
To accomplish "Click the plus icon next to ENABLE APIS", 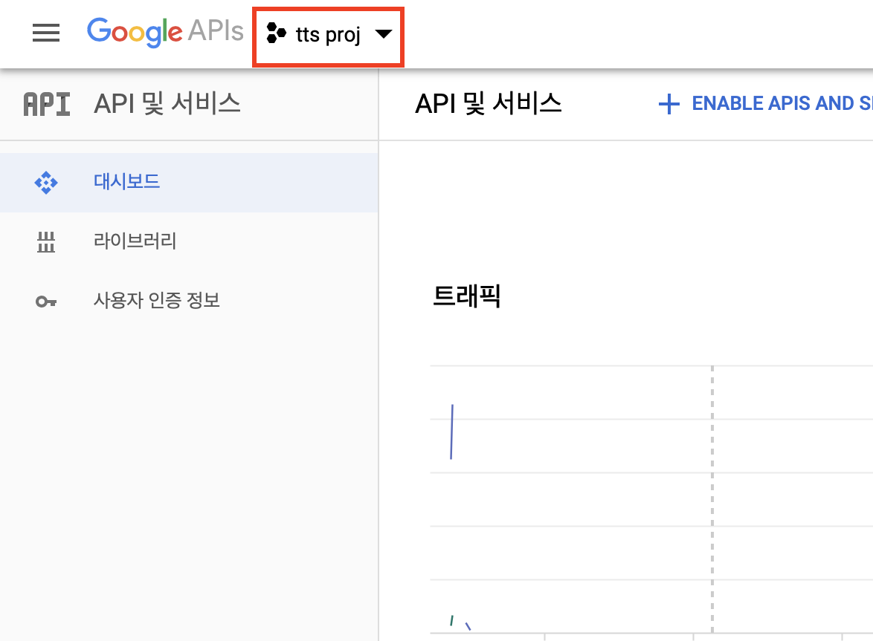I will coord(669,104).
